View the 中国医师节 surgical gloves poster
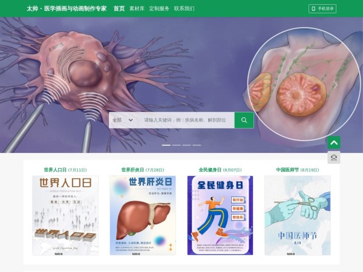 coord(298,215)
